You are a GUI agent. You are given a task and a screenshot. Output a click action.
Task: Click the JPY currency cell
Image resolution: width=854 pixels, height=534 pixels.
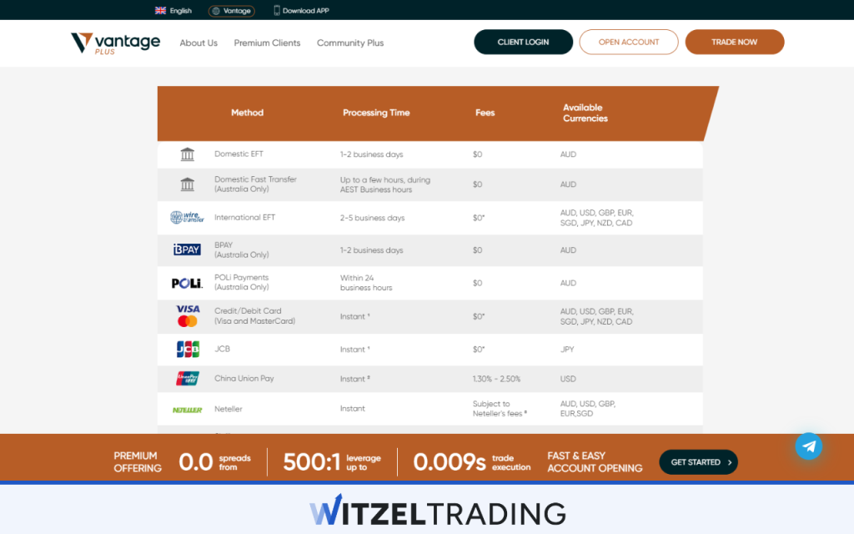(567, 350)
